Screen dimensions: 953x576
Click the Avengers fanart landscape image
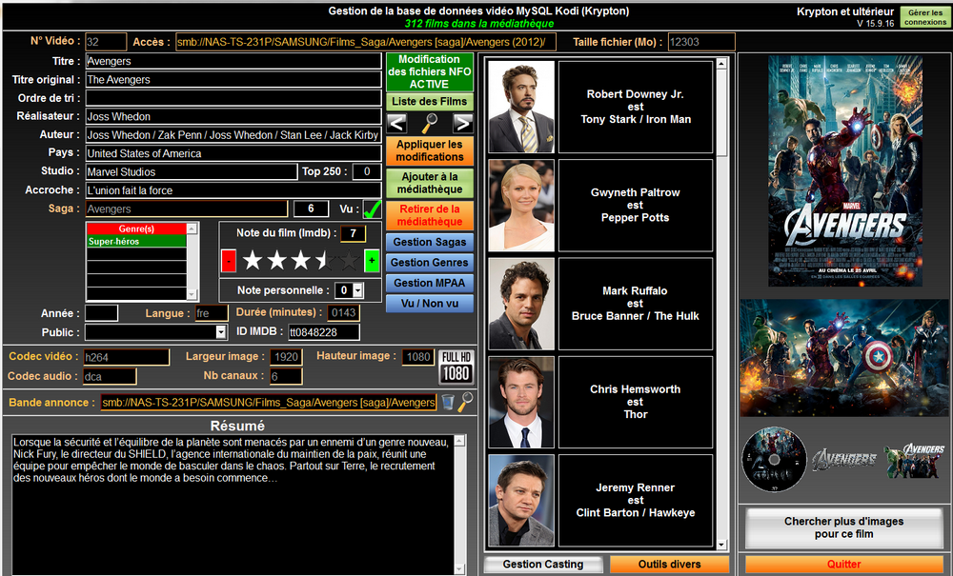pyautogui.click(x=845, y=358)
